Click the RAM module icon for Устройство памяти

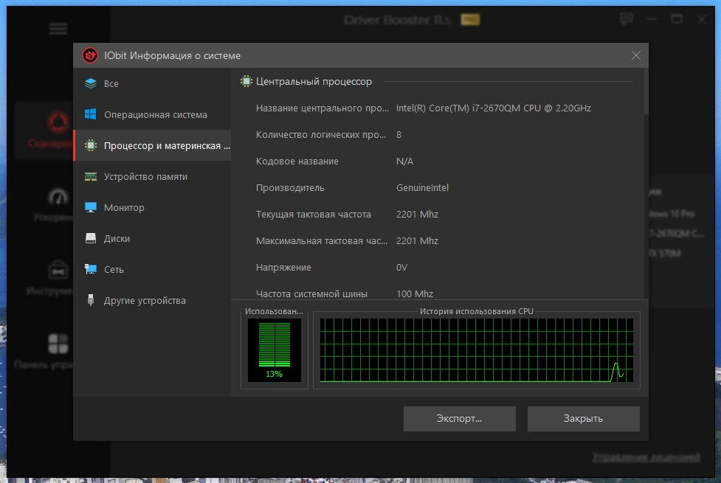pyautogui.click(x=91, y=176)
